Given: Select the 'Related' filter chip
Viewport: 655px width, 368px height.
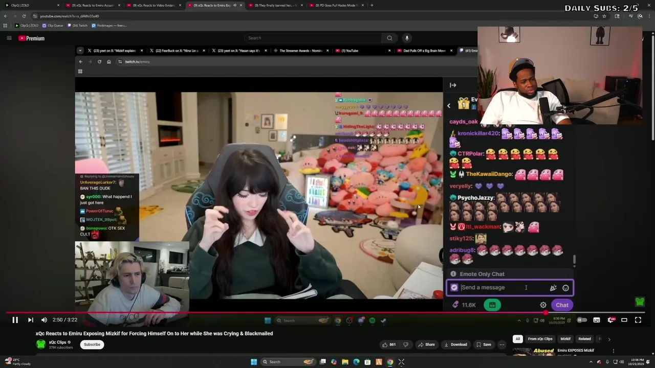Looking at the screenshot, I should coord(584,339).
